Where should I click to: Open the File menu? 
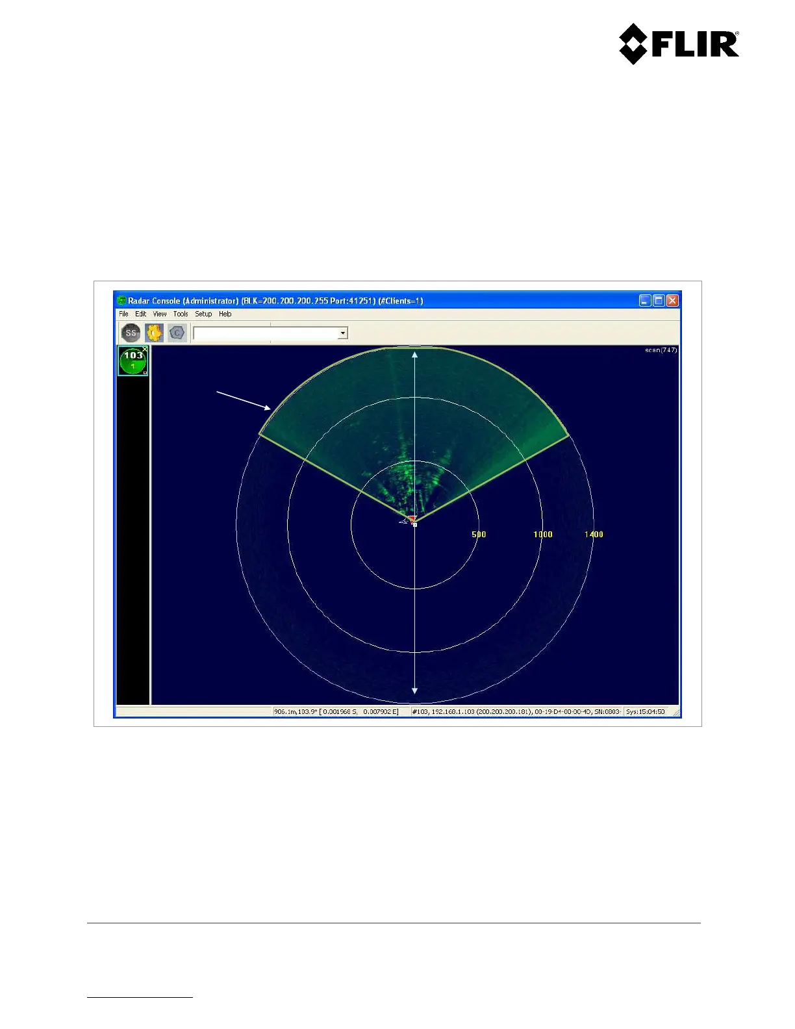123,314
